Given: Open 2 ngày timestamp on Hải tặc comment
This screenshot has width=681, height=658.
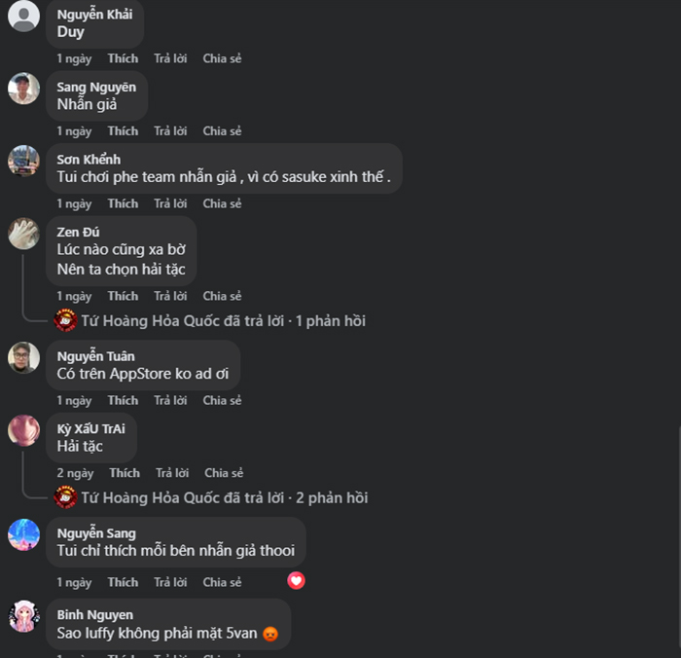Looking at the screenshot, I should (x=75, y=473).
